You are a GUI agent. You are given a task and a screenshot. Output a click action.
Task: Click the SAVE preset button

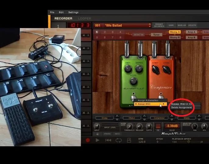171,25
